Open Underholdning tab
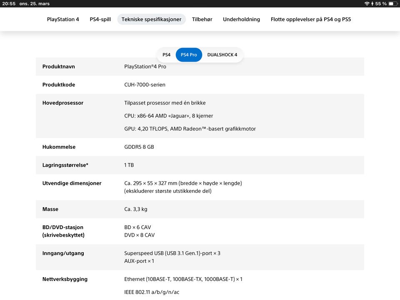This screenshot has height=300, width=400. 241,20
